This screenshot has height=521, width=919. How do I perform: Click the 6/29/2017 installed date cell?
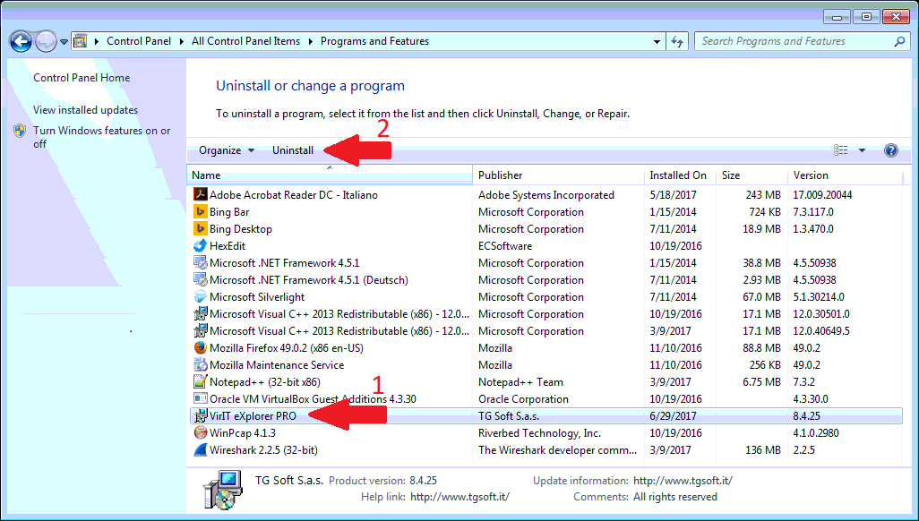[673, 415]
